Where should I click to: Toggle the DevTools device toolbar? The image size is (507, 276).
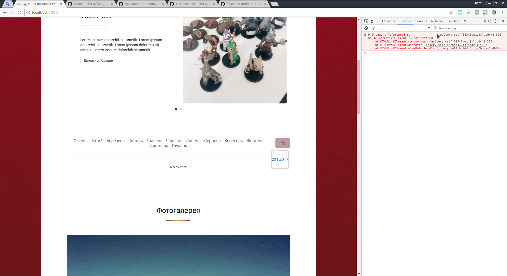[x=373, y=21]
